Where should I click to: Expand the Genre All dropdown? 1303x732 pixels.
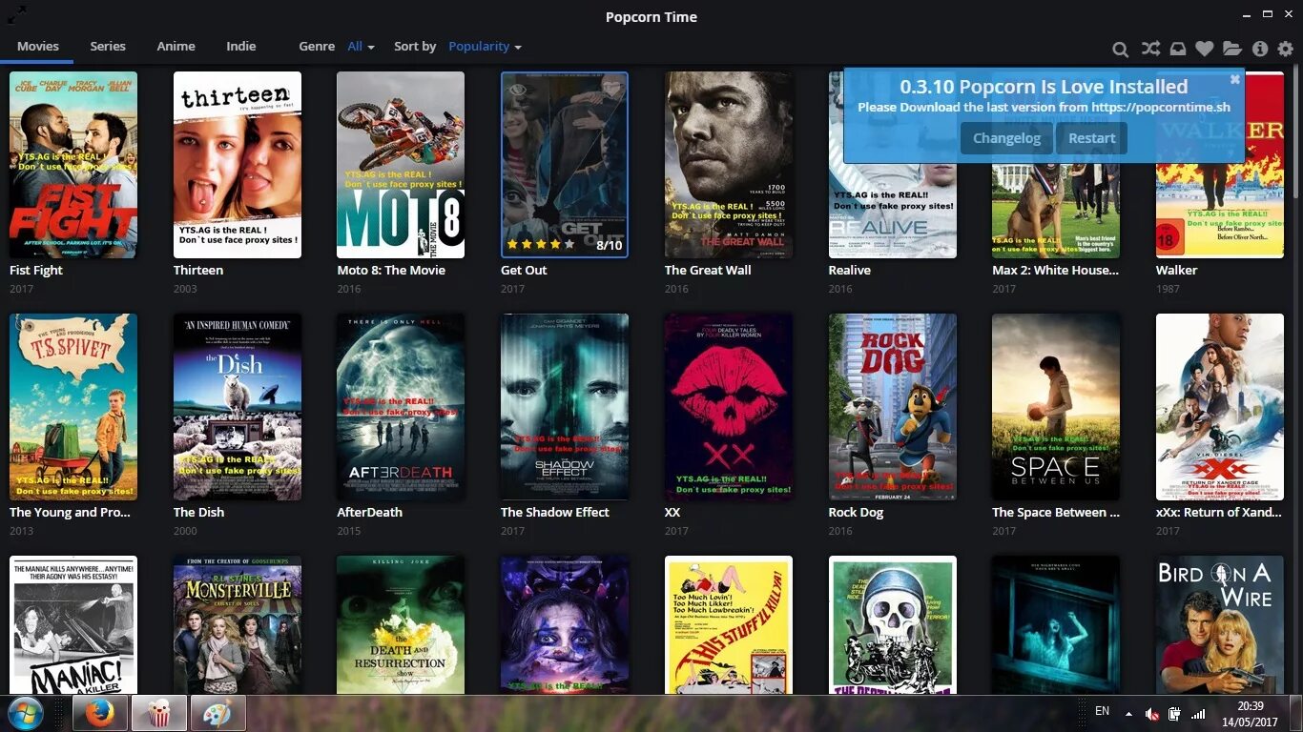361,46
